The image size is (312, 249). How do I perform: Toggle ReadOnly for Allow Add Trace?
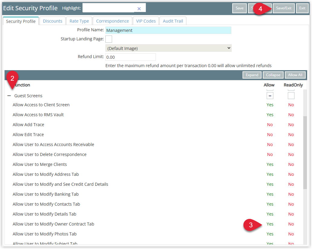(291, 125)
